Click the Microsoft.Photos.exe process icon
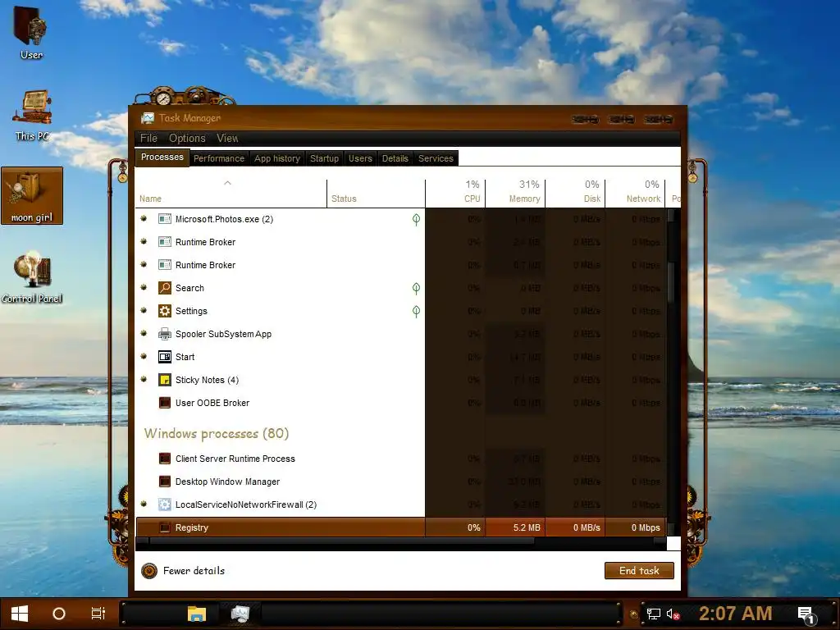Image resolution: width=840 pixels, height=630 pixels. pyautogui.click(x=164, y=219)
